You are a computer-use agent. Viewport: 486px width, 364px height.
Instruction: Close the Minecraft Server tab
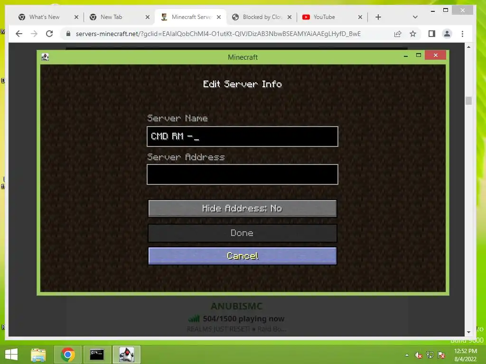click(x=219, y=17)
